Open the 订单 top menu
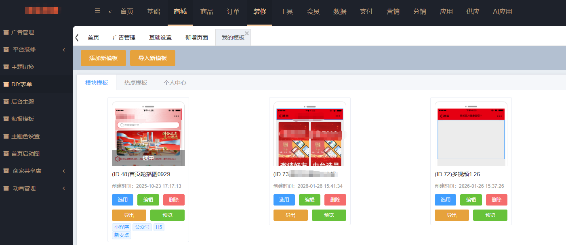Image resolution: width=566 pixels, height=245 pixels. click(233, 12)
